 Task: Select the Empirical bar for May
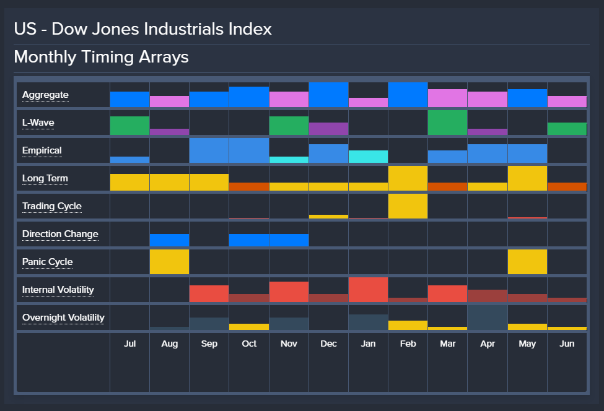[527, 154]
